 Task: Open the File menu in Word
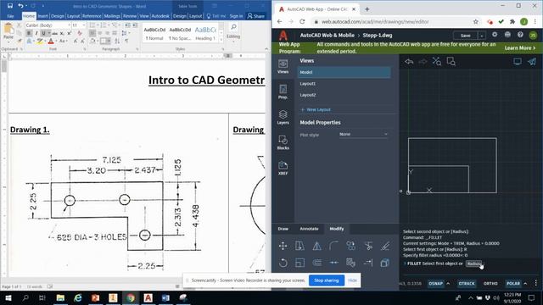(x=10, y=16)
